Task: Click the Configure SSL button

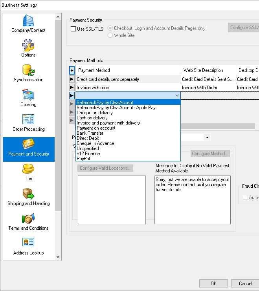Action: pyautogui.click(x=243, y=27)
